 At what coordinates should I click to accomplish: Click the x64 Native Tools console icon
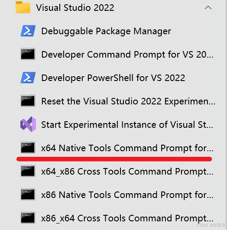click(x=28, y=147)
